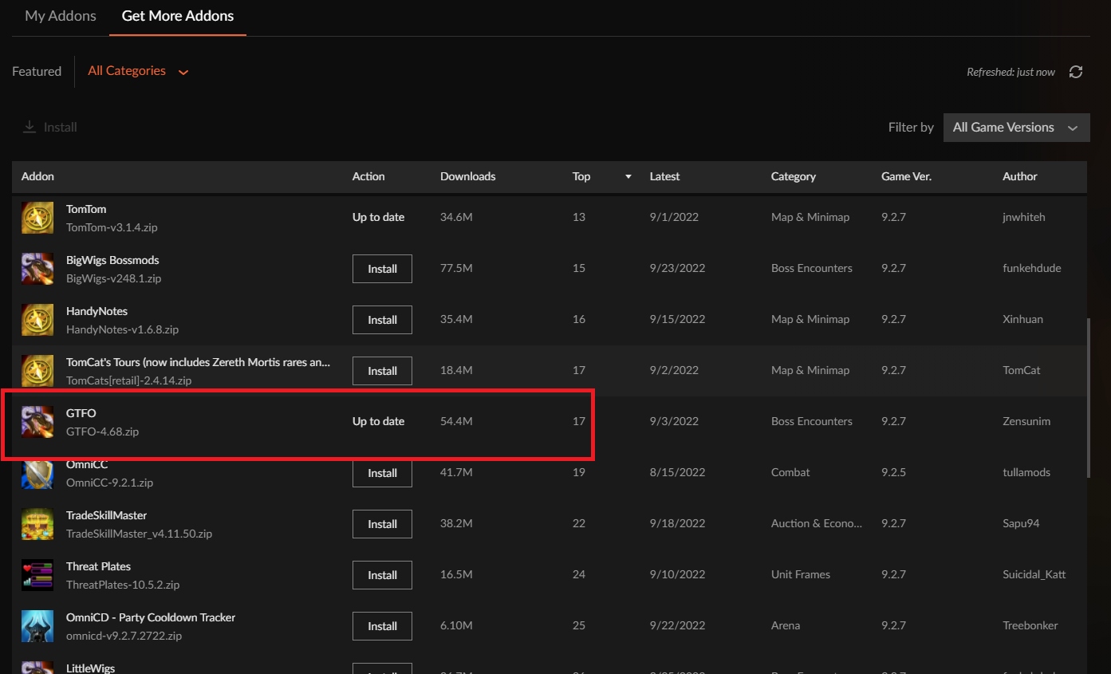Click the Unit Frames category cell
1111x674 pixels.
coord(801,574)
